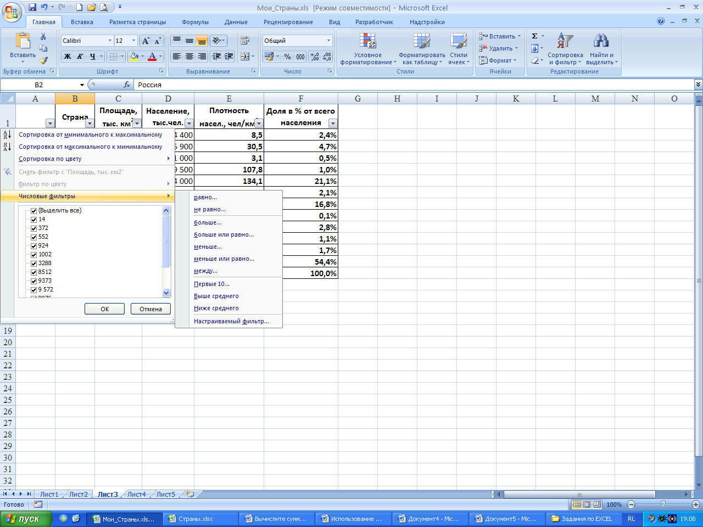Open Cell Styles (Стили ячеек)
Image resolution: width=703 pixels, height=527 pixels.
coord(459,49)
